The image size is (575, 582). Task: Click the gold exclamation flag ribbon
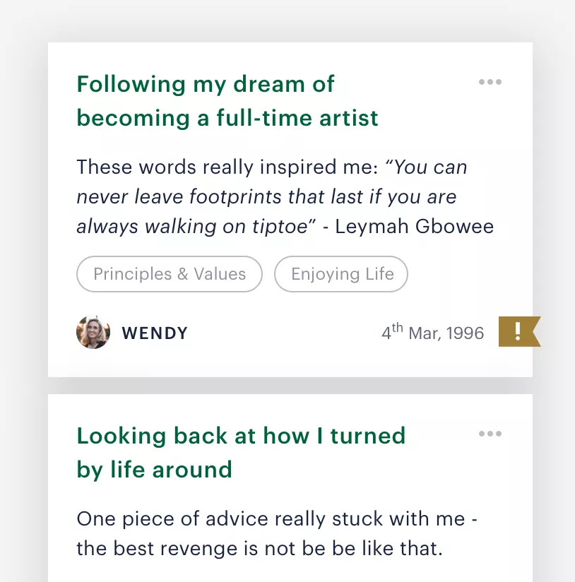pyautogui.click(x=519, y=331)
